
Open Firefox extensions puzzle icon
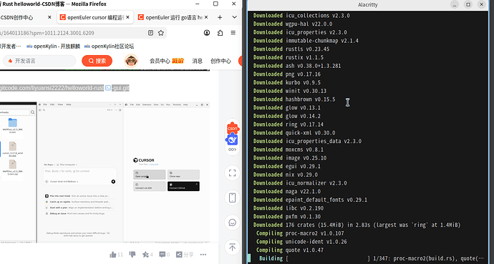click(220, 33)
